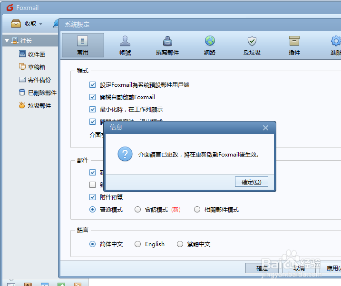This screenshot has width=341, height=286.
Task: Click 確定 in the 系統設定 window
Action: (262, 268)
